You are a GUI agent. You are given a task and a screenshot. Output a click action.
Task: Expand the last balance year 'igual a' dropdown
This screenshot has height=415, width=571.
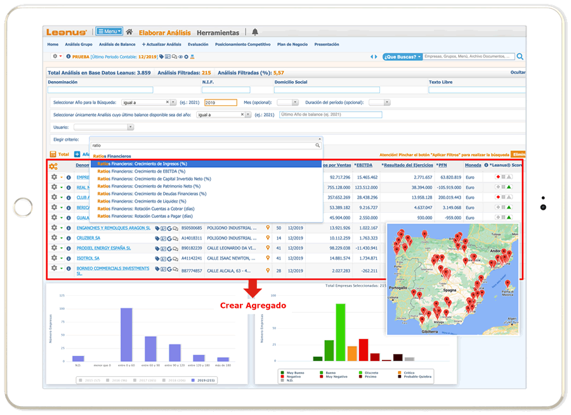pyautogui.click(x=248, y=115)
